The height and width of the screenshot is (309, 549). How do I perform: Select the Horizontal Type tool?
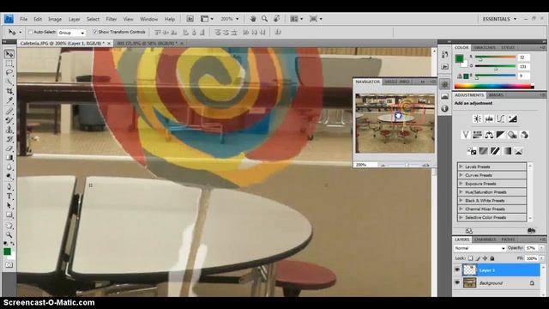point(9,196)
